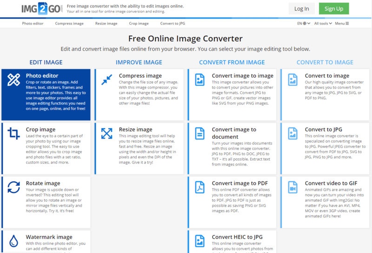The width and height of the screenshot is (372, 253).
Task: Click the IMG2GO logo
Action: (x=42, y=9)
